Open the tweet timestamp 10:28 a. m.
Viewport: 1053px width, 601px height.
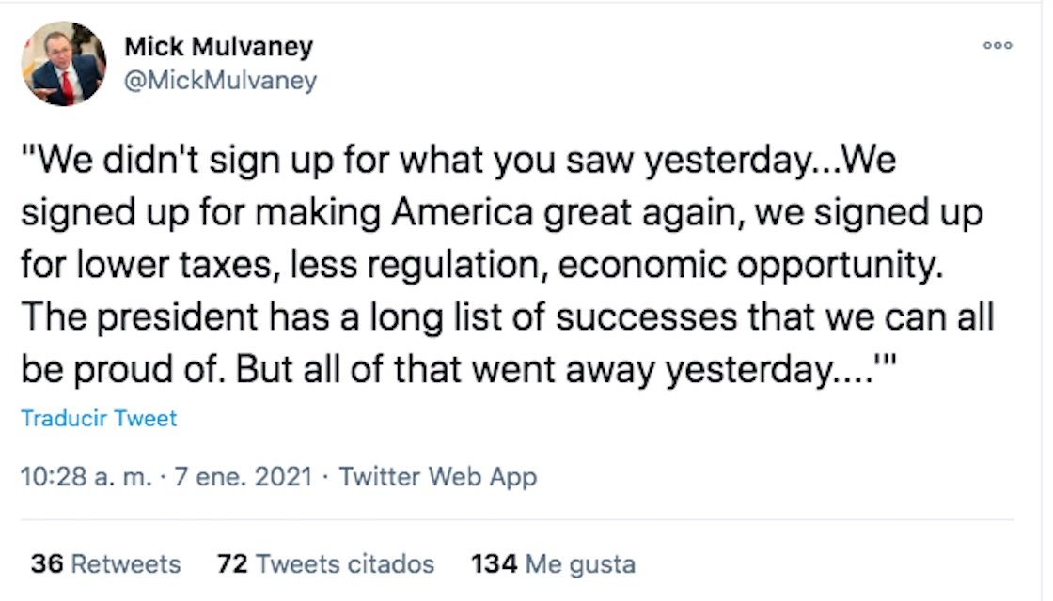84,477
